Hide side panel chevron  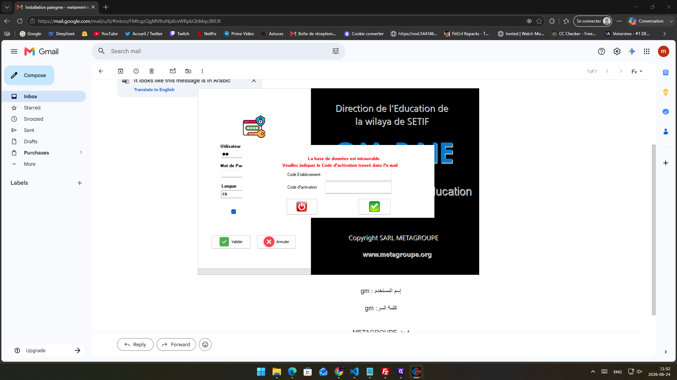click(x=666, y=352)
